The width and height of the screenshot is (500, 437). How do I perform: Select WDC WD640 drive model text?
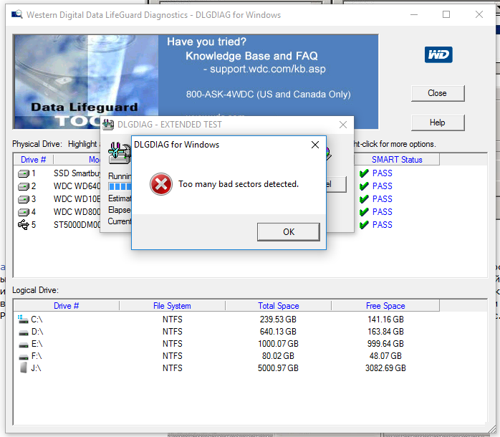pyautogui.click(x=77, y=186)
